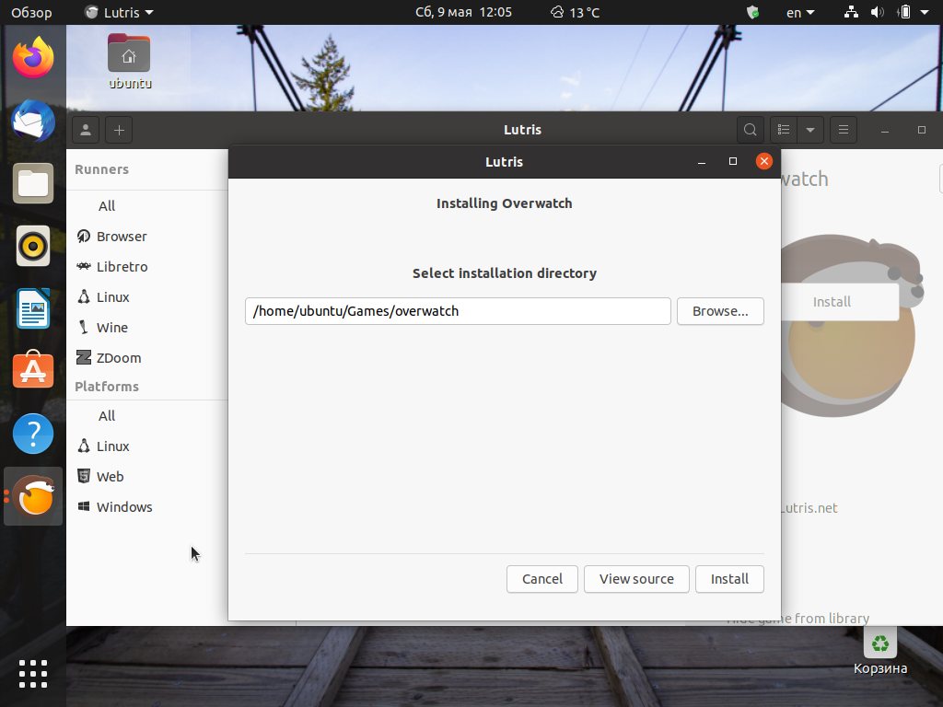This screenshot has height=707, width=943.
Task: Open the Корзина trash icon on desktop
Action: tap(879, 651)
